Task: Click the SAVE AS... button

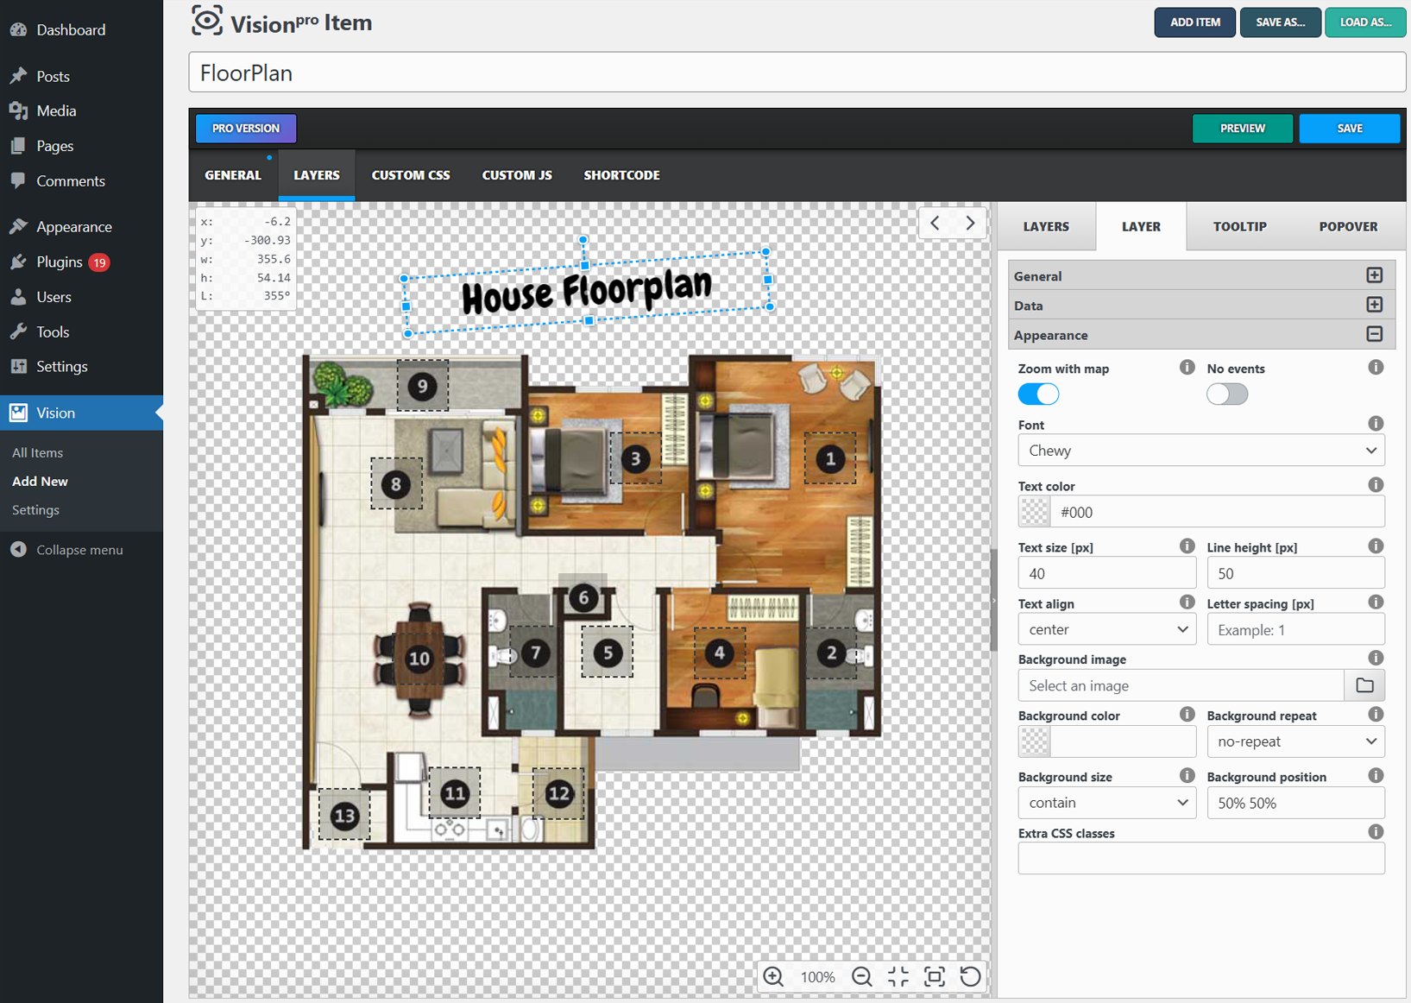Action: [1280, 22]
